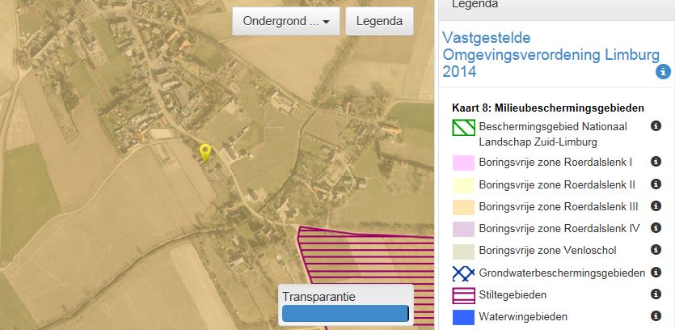Show info for Waterwingebieden
Image resolution: width=675 pixels, height=330 pixels.
pyautogui.click(x=656, y=316)
